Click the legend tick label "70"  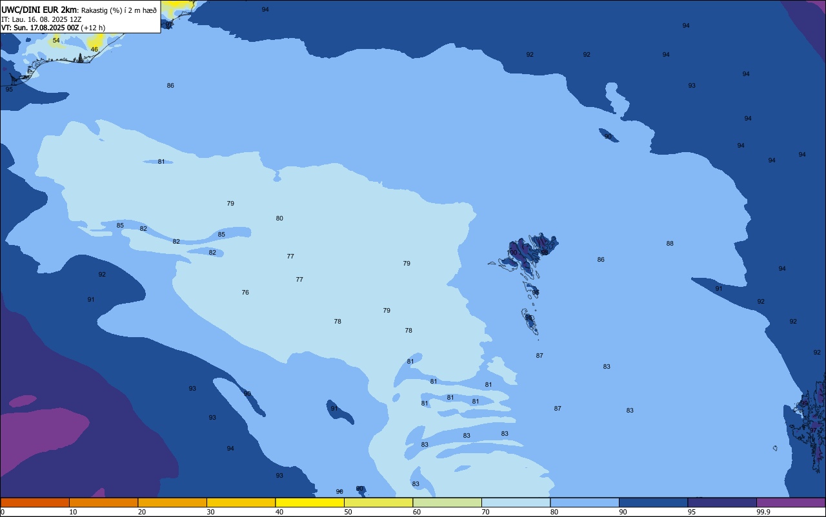485,512
